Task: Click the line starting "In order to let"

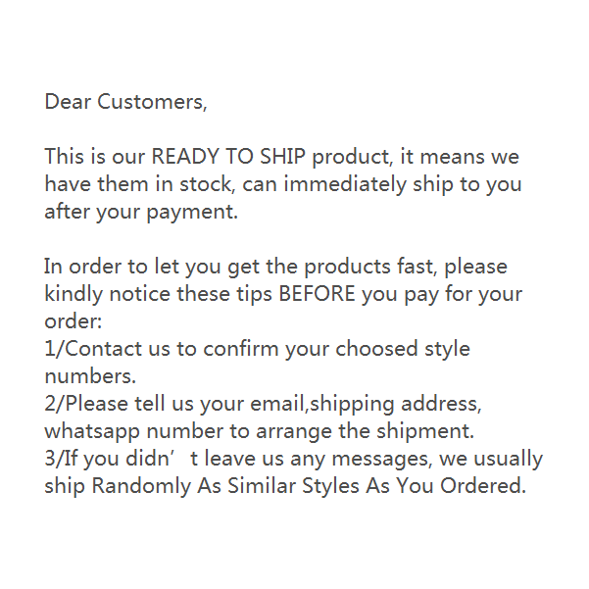Action: coord(275,267)
